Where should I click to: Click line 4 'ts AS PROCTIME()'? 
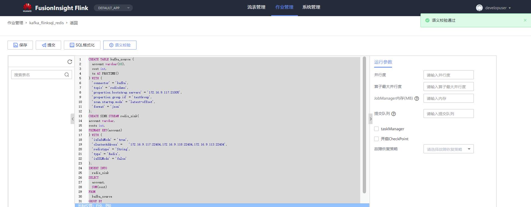(105, 73)
